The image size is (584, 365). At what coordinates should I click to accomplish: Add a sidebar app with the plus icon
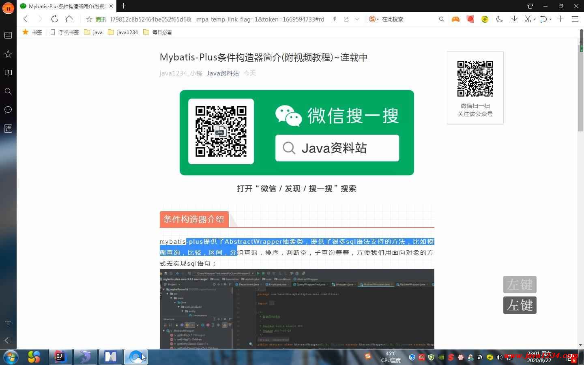click(x=8, y=322)
